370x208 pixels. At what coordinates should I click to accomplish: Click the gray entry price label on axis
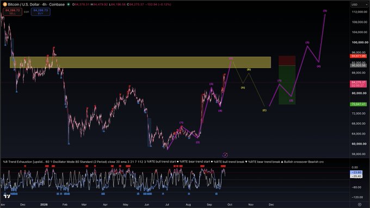click(358, 66)
